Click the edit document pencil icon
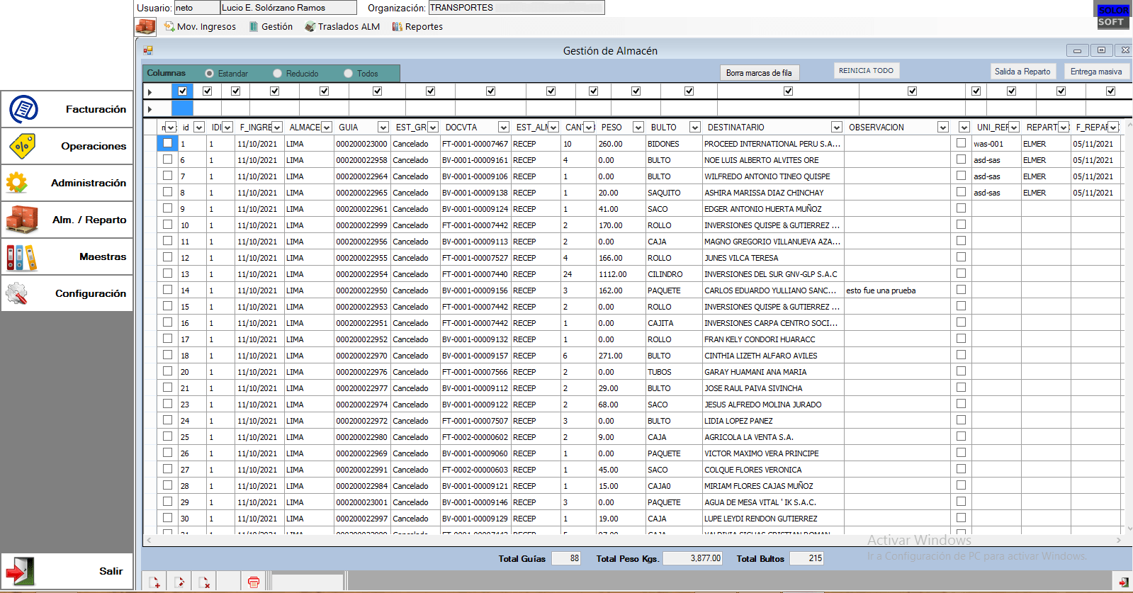The height and width of the screenshot is (593, 1133). click(179, 582)
